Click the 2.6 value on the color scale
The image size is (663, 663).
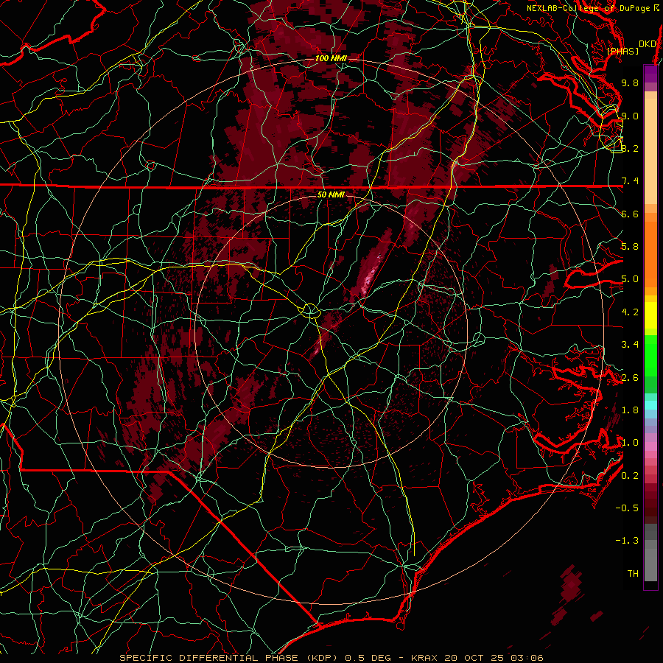630,377
